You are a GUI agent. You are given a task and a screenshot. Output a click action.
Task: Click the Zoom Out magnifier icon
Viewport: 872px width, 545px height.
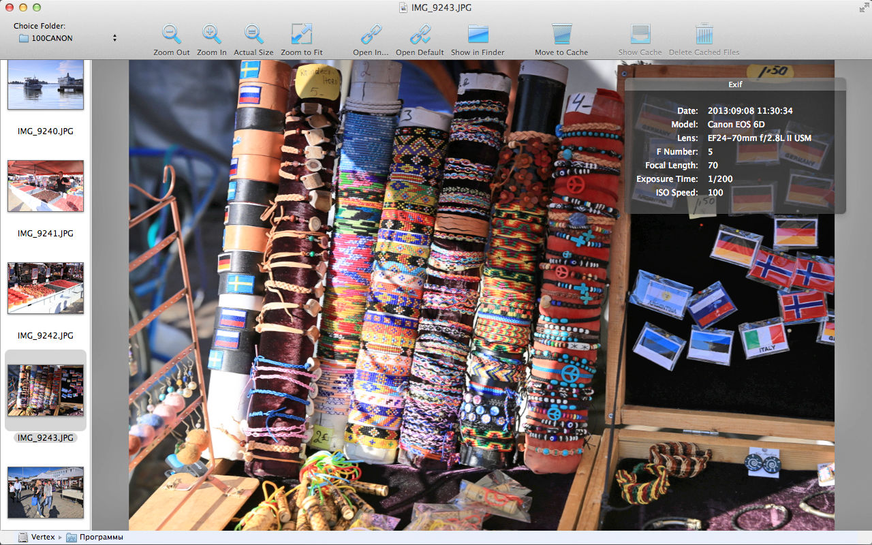click(172, 34)
